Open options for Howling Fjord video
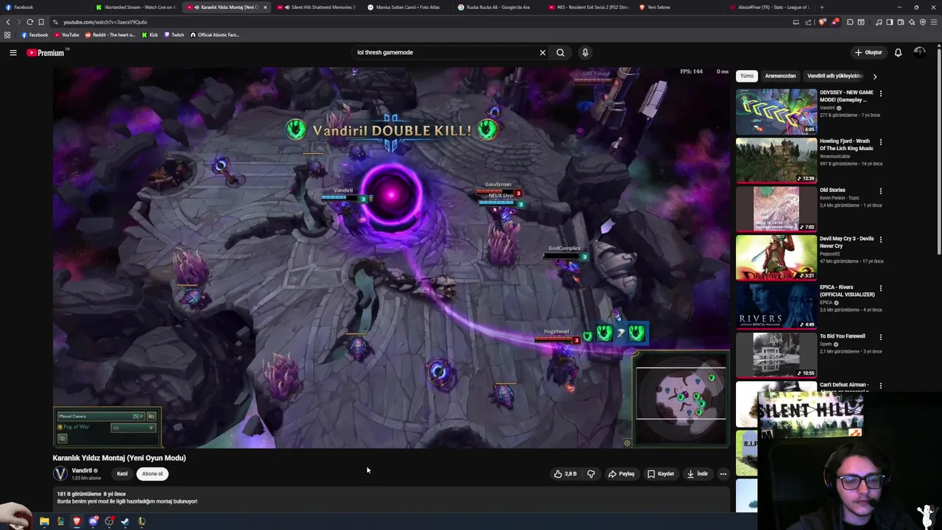The height and width of the screenshot is (530, 942). coord(880,142)
